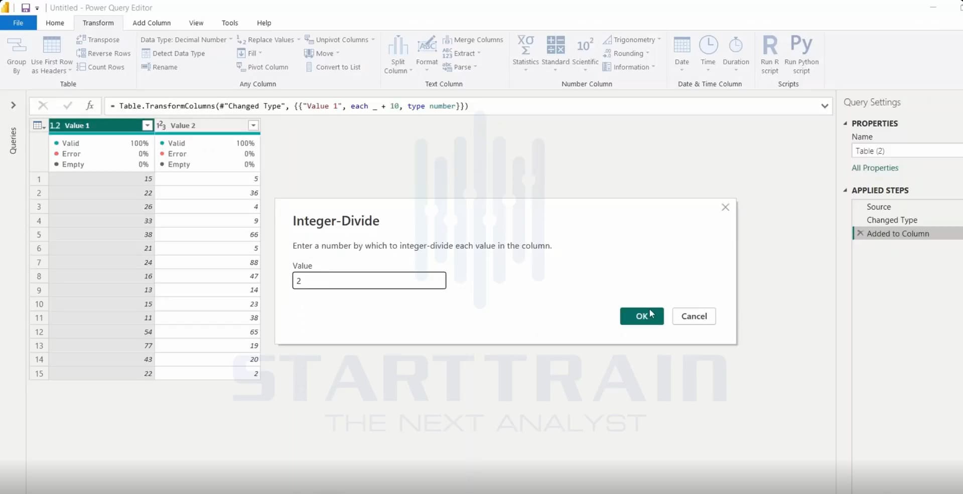Viewport: 963px width, 494px height.
Task: Expand the Queries pane
Action: tap(14, 105)
